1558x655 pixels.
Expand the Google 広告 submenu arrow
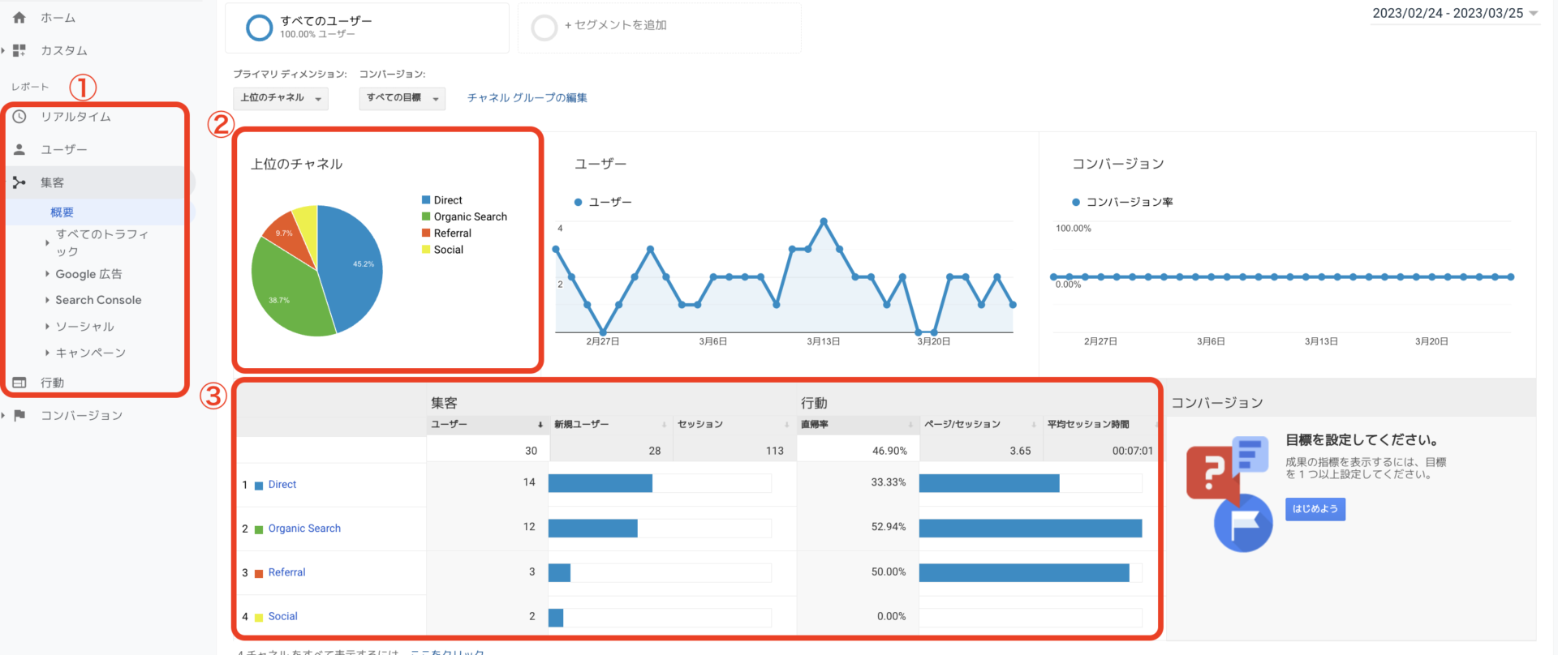tap(47, 274)
